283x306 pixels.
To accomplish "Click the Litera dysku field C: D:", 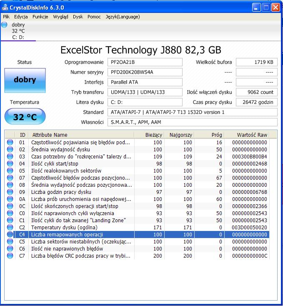I will (x=145, y=102).
